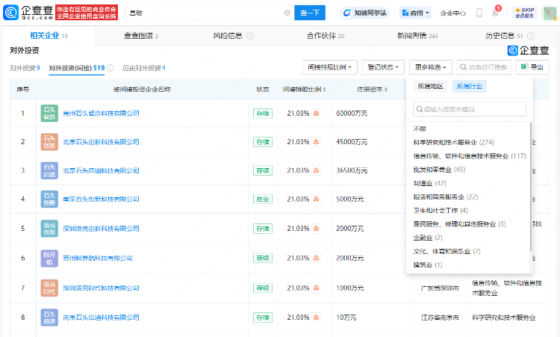
Task: Click the 企查查 logo in header
Action: pyautogui.click(x=28, y=13)
